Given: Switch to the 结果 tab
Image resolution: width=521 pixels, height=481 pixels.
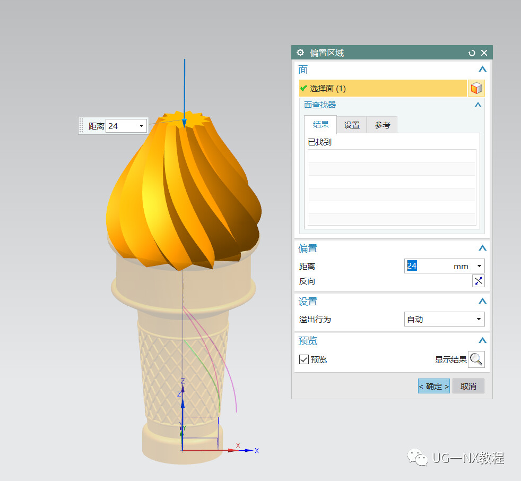Looking at the screenshot, I should pyautogui.click(x=320, y=125).
